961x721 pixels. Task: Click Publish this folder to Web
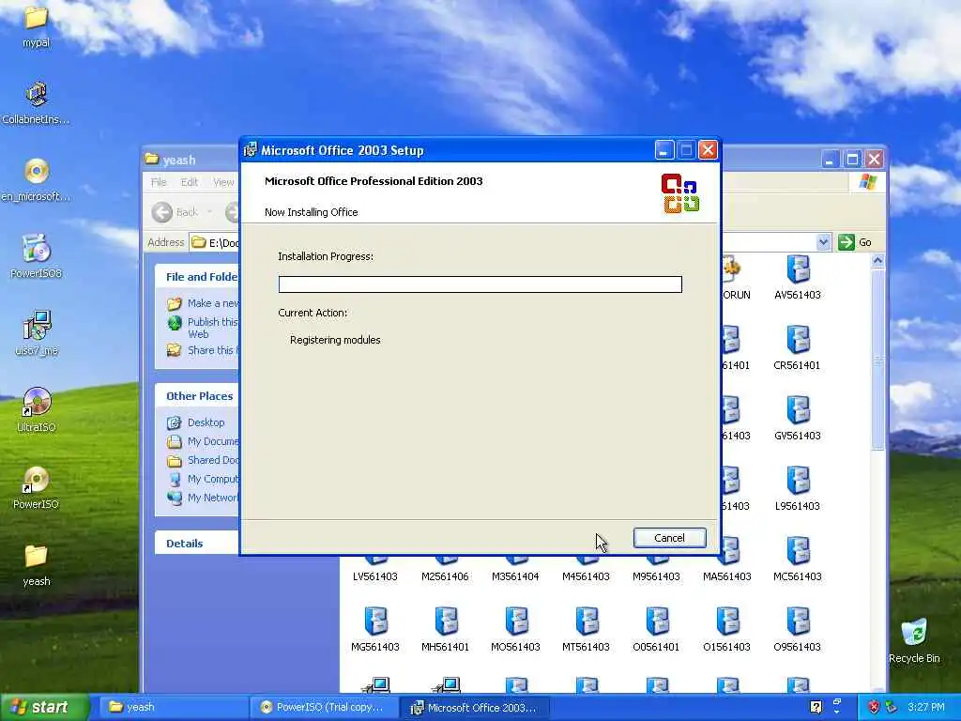(204, 328)
